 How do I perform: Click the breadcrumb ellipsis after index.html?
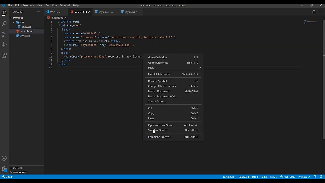(68, 18)
